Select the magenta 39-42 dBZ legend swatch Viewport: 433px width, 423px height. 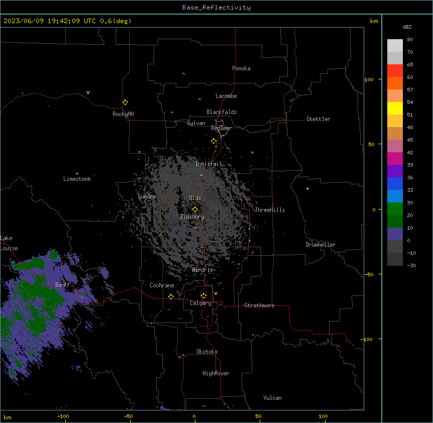(395, 158)
